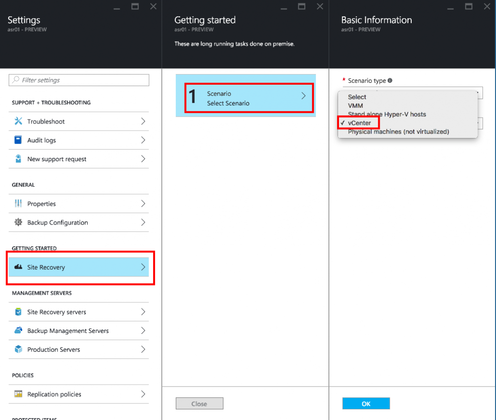496x420 pixels.
Task: Open Properties settings
Action: [79, 204]
